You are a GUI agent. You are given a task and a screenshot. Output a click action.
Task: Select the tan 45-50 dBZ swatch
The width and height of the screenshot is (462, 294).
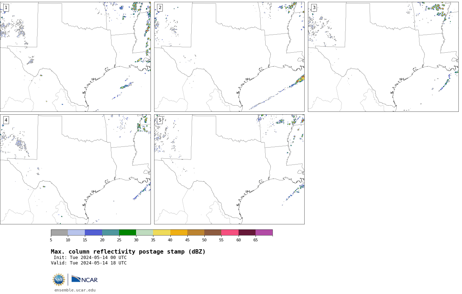[x=196, y=232]
